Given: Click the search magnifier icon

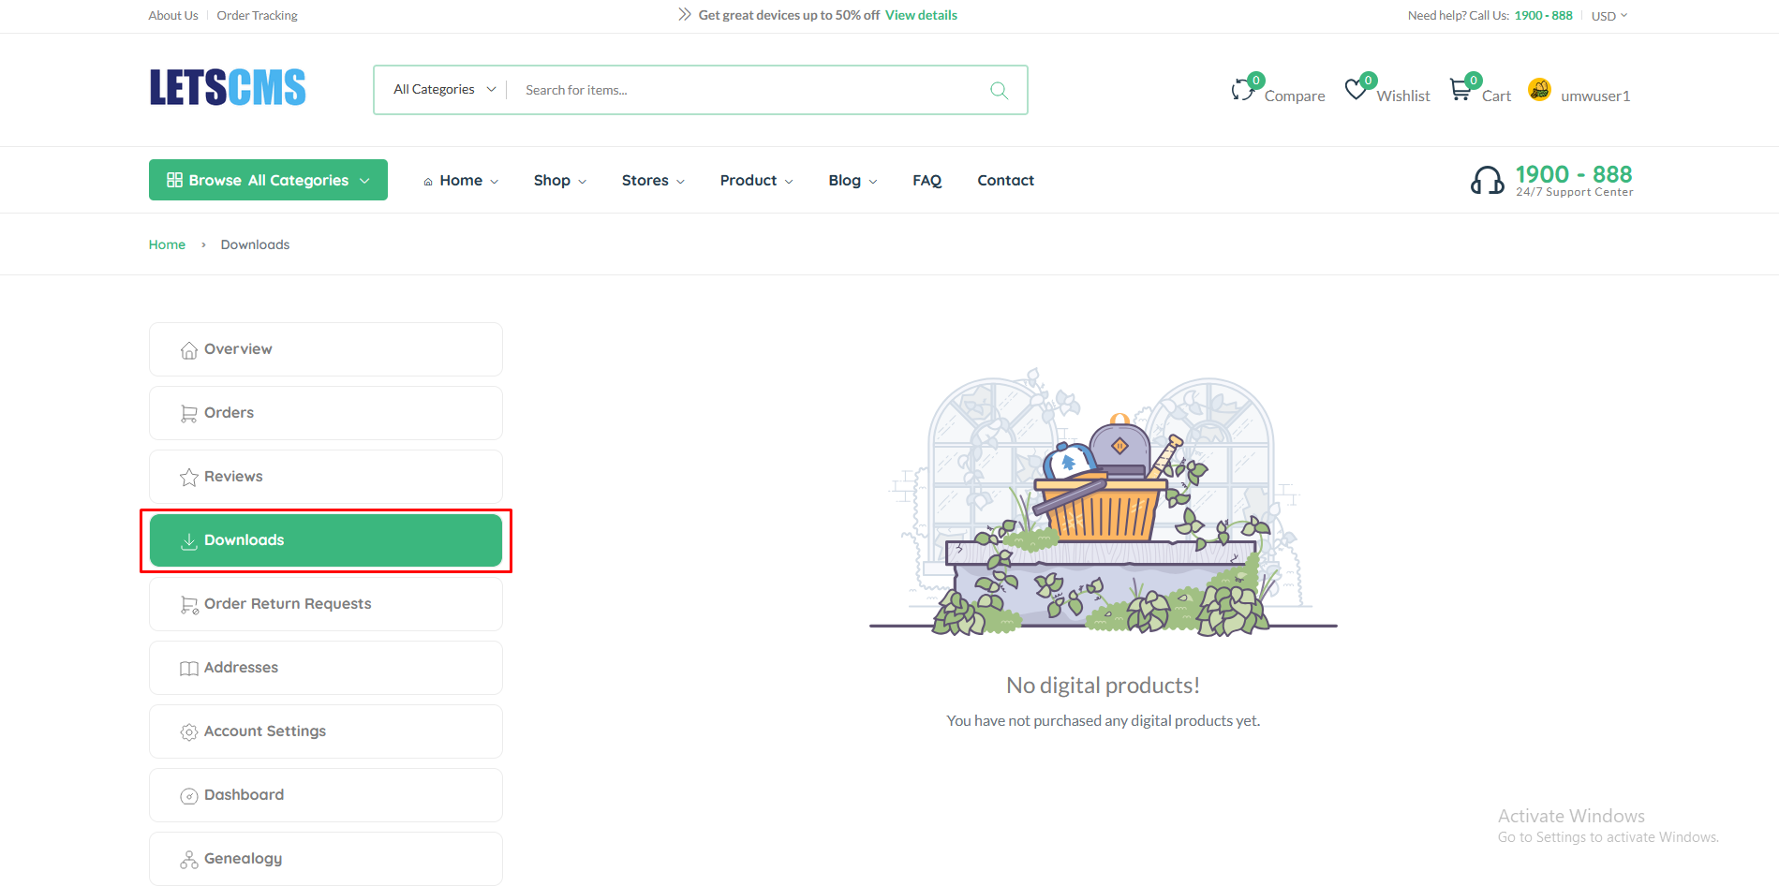Looking at the screenshot, I should coord(999,90).
